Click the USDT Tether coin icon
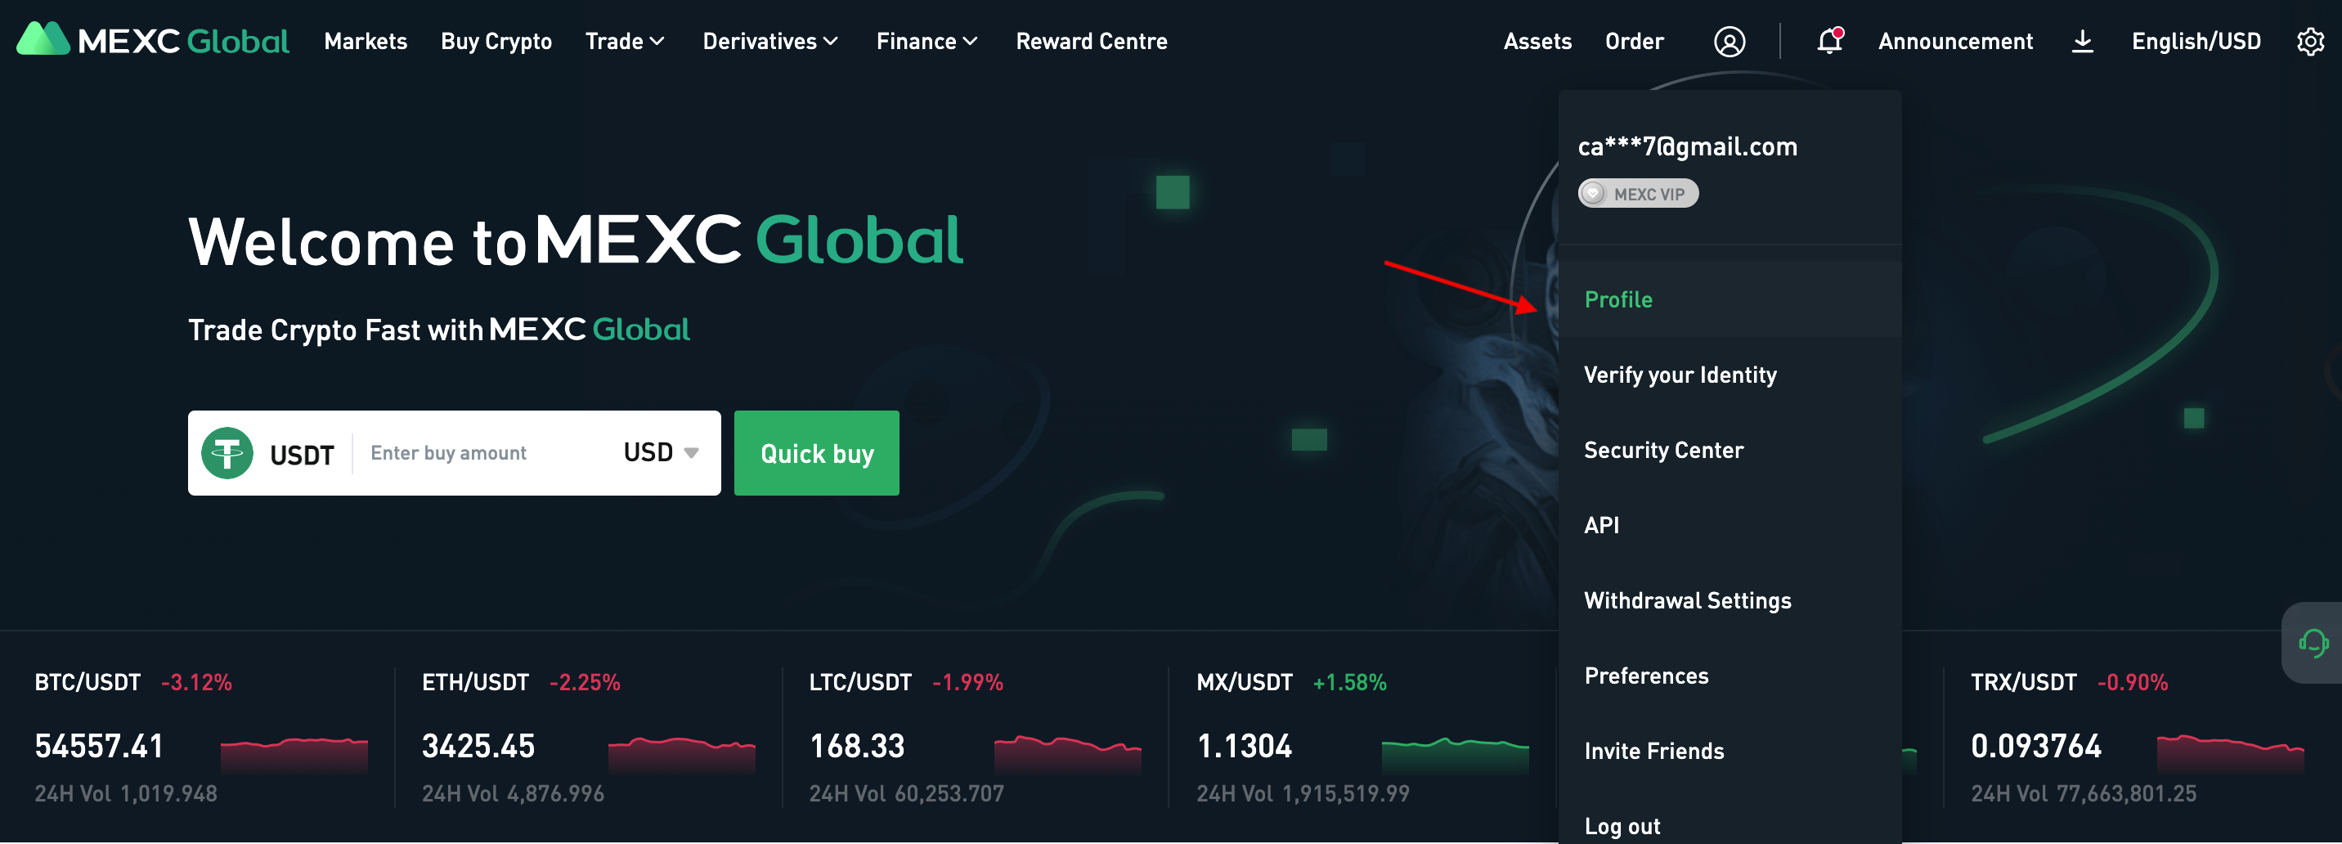 coord(227,453)
